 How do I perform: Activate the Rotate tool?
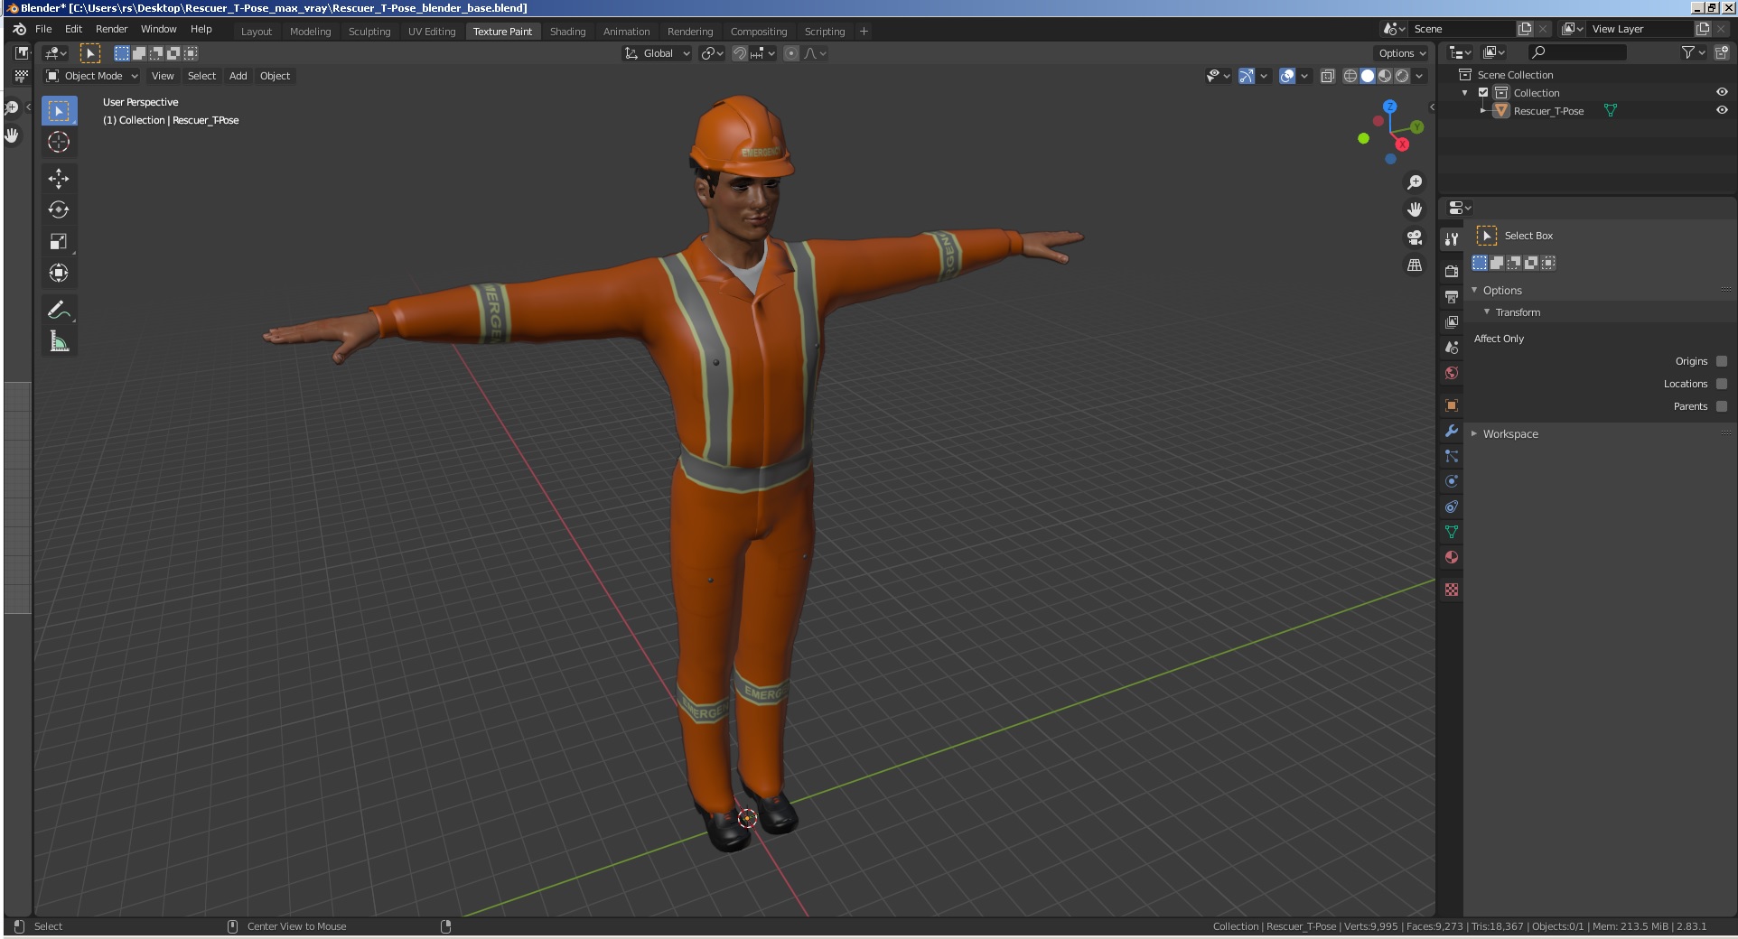pyautogui.click(x=59, y=209)
